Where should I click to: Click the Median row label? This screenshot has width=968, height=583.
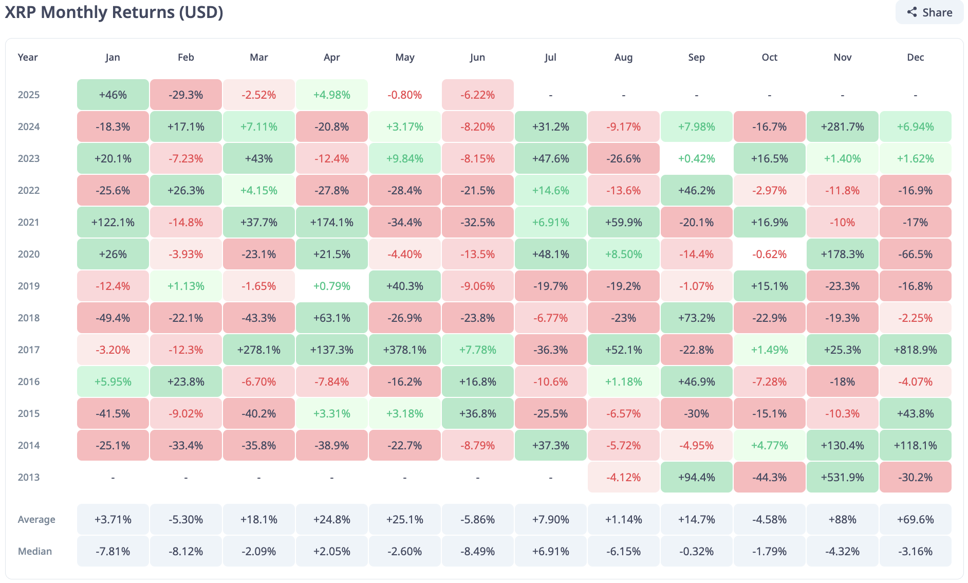pyautogui.click(x=35, y=552)
